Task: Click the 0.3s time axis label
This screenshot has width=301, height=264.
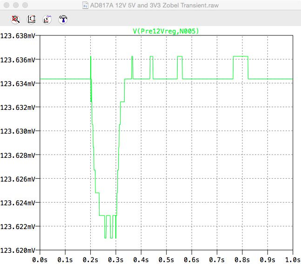Action: 116,260
